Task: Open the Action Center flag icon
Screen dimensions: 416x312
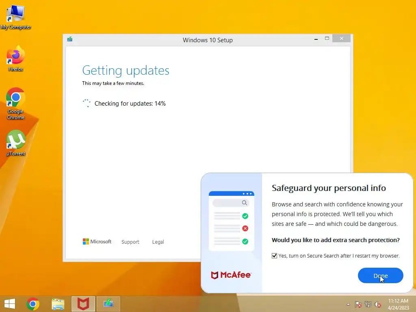Action: [x=358, y=304]
